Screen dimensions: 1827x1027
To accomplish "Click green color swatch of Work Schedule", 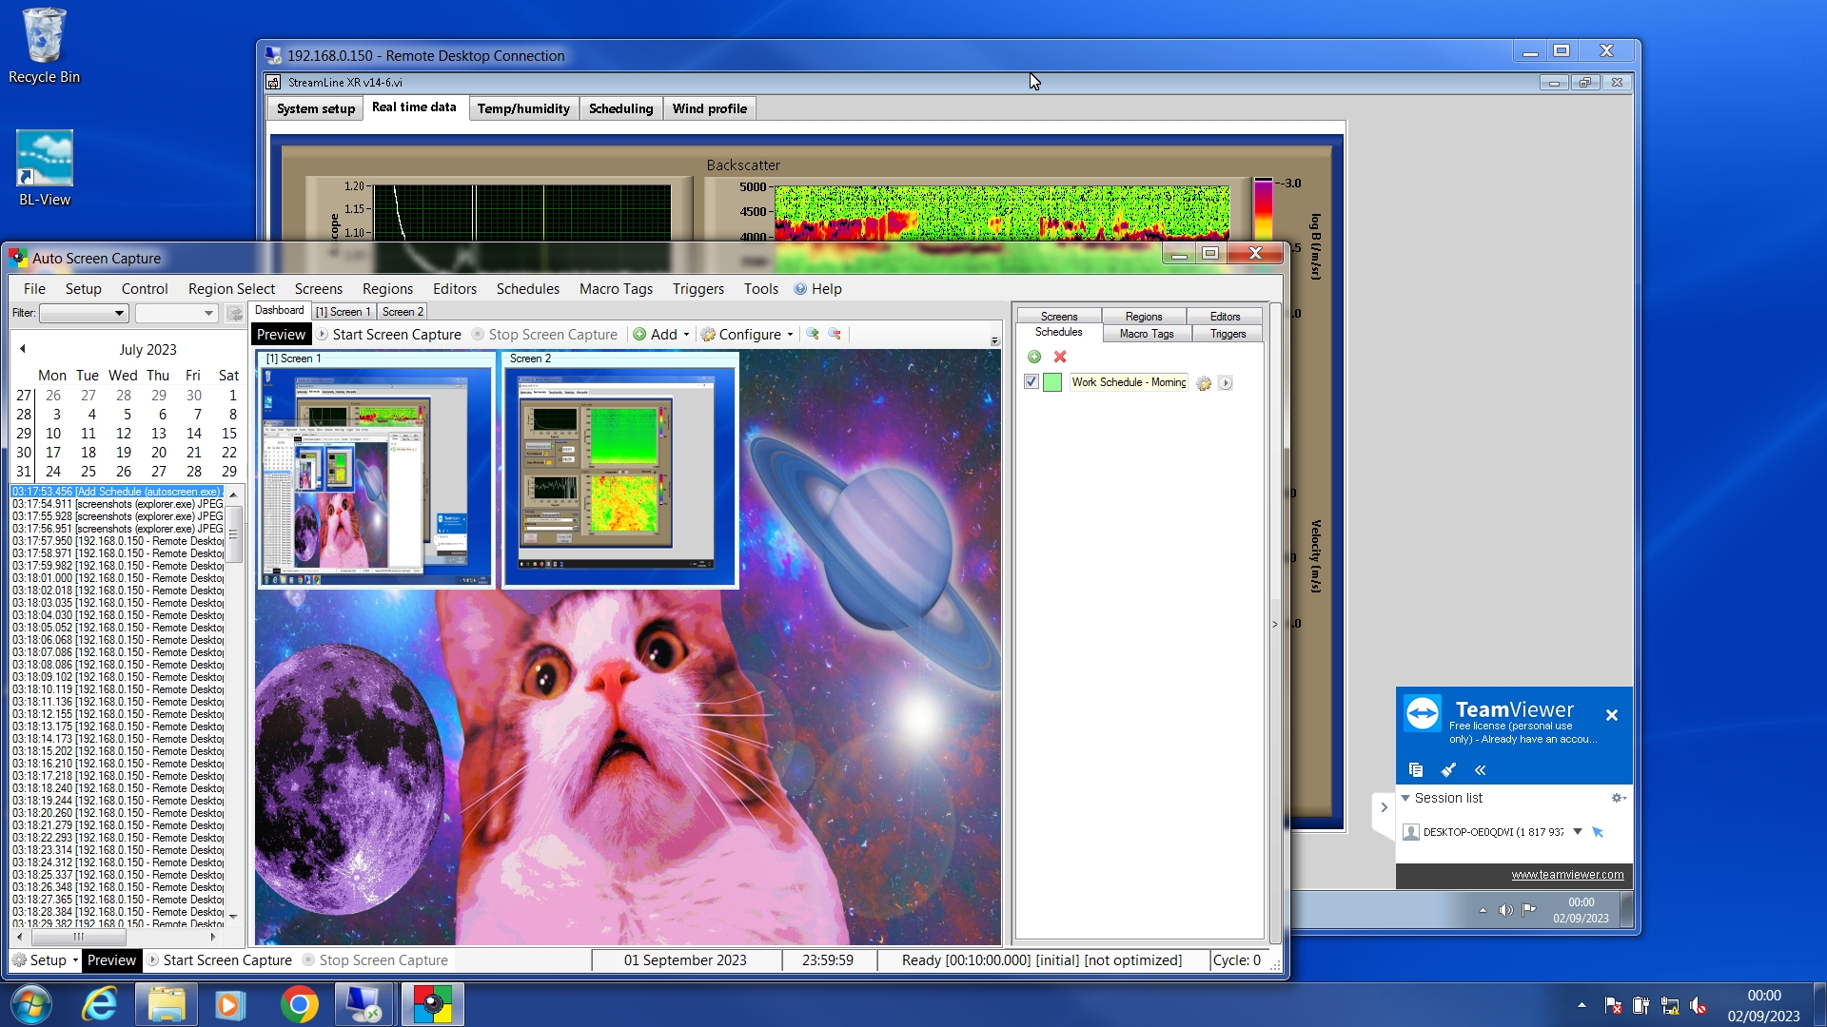I will pos(1052,382).
